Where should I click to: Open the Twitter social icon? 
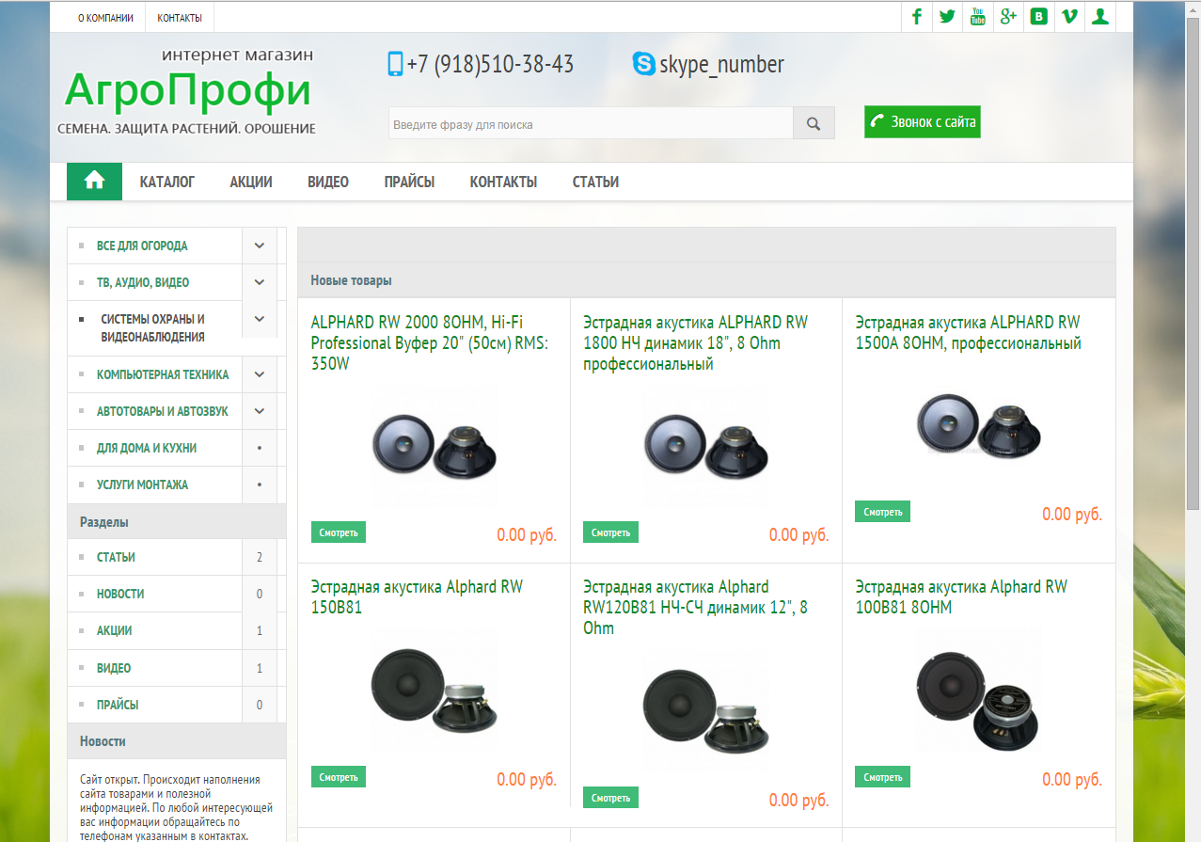point(947,17)
